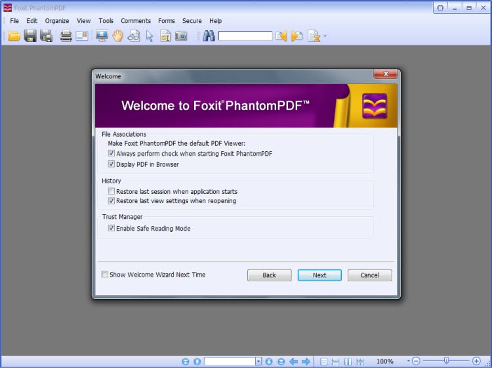Click the Cancel button
Image resolution: width=492 pixels, height=368 pixels.
[x=369, y=275]
